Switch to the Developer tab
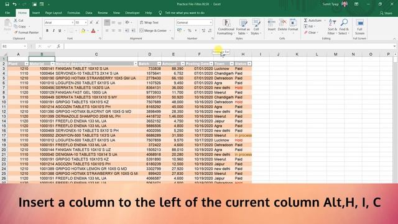 pos(132,12)
